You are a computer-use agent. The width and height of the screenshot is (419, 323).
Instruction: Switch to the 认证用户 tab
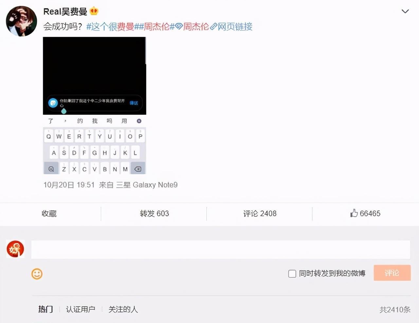(x=81, y=309)
